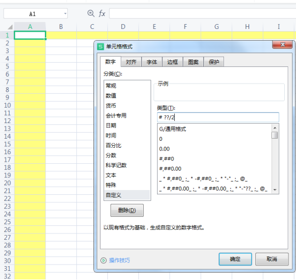
Task: Choose the accounting format with #,##0.00_ and ??
Action: pos(215,188)
